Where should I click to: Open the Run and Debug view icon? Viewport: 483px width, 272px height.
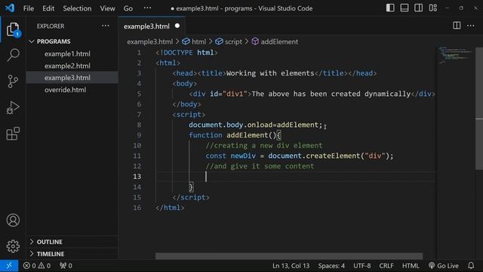click(x=13, y=107)
